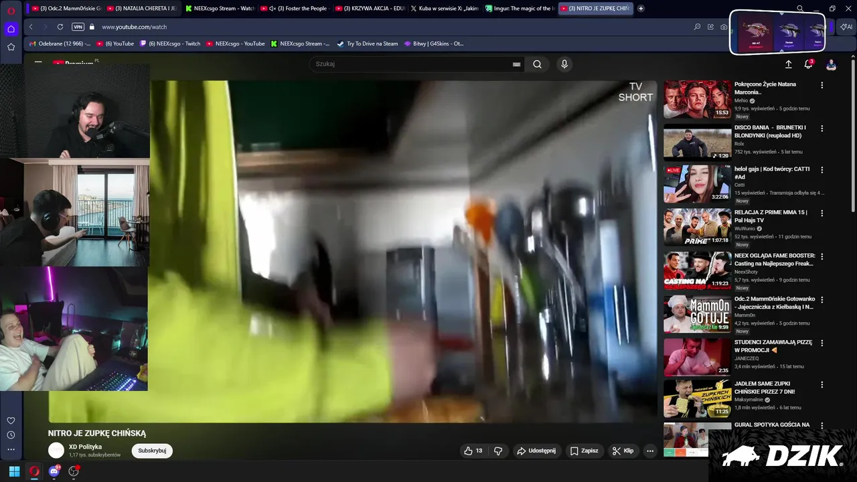This screenshot has width=857, height=482.
Task: Open Discord from the taskbar
Action: point(54,471)
